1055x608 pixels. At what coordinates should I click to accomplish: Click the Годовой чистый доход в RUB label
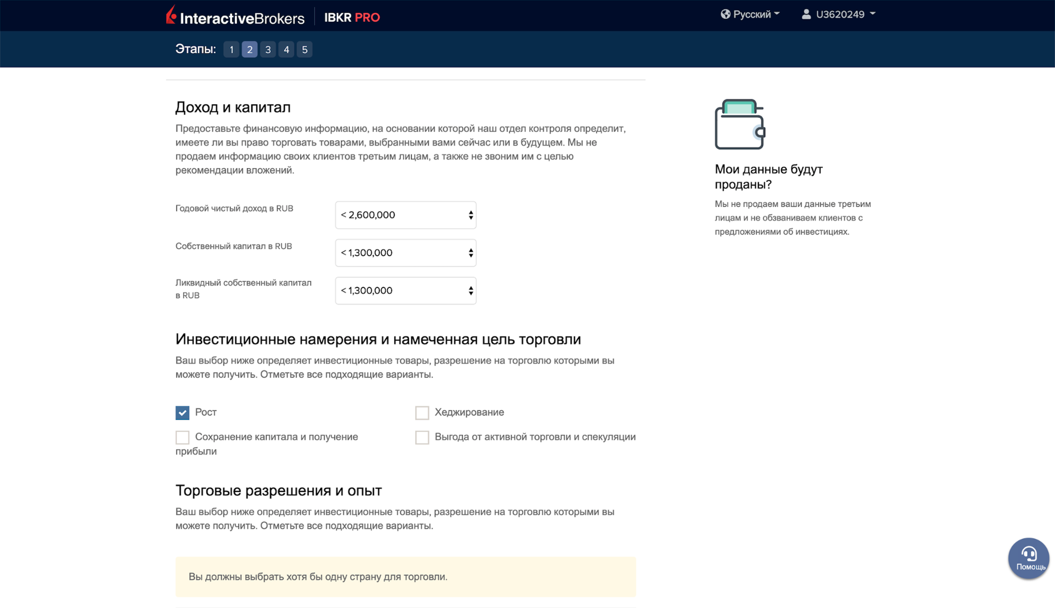(x=234, y=208)
